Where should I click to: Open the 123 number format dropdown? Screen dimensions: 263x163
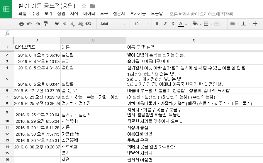click(90, 24)
